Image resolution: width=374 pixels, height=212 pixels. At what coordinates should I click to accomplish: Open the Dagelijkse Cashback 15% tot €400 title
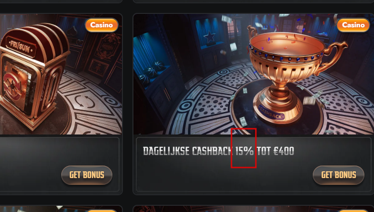tap(219, 151)
